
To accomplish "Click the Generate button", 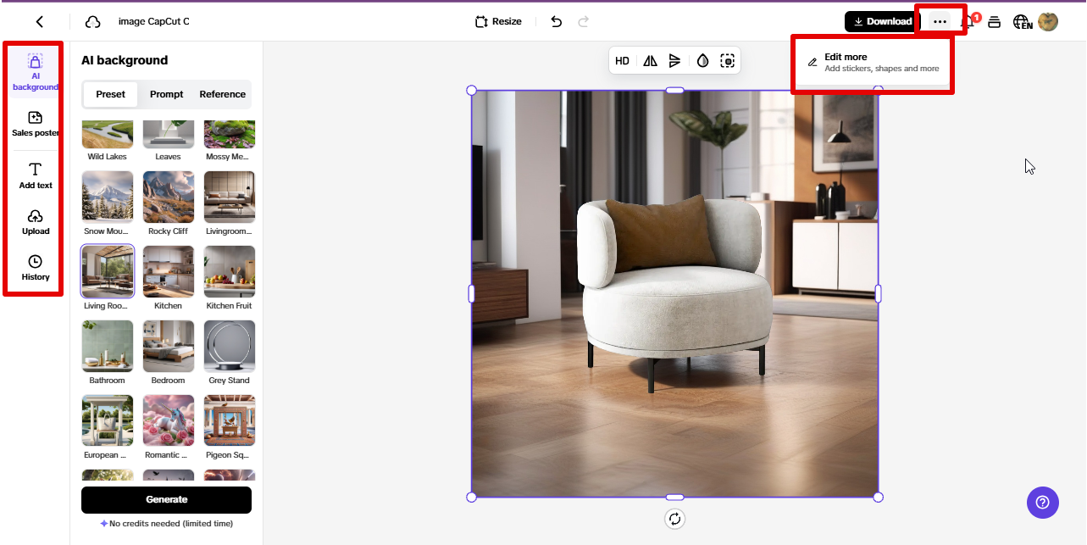I will pos(166,499).
